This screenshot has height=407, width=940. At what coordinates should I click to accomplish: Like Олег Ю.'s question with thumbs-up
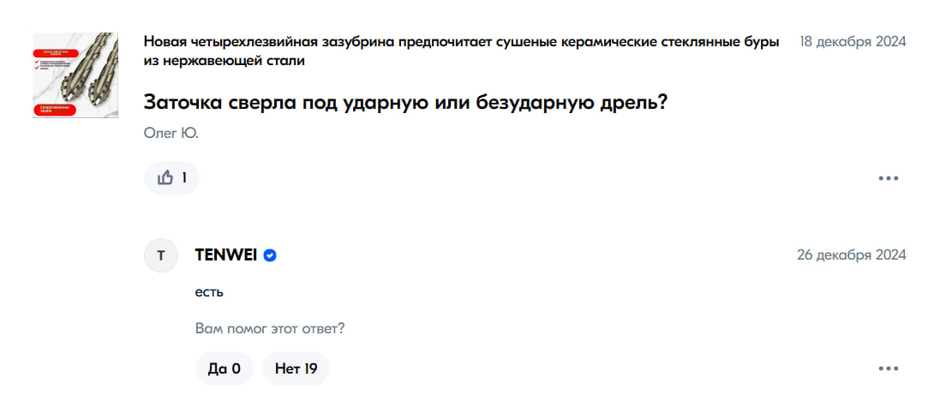pos(165,178)
